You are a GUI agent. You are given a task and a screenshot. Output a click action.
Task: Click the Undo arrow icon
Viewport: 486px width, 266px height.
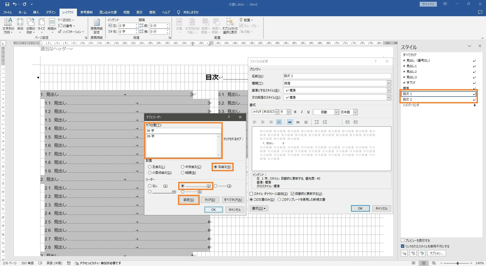coord(15,4)
